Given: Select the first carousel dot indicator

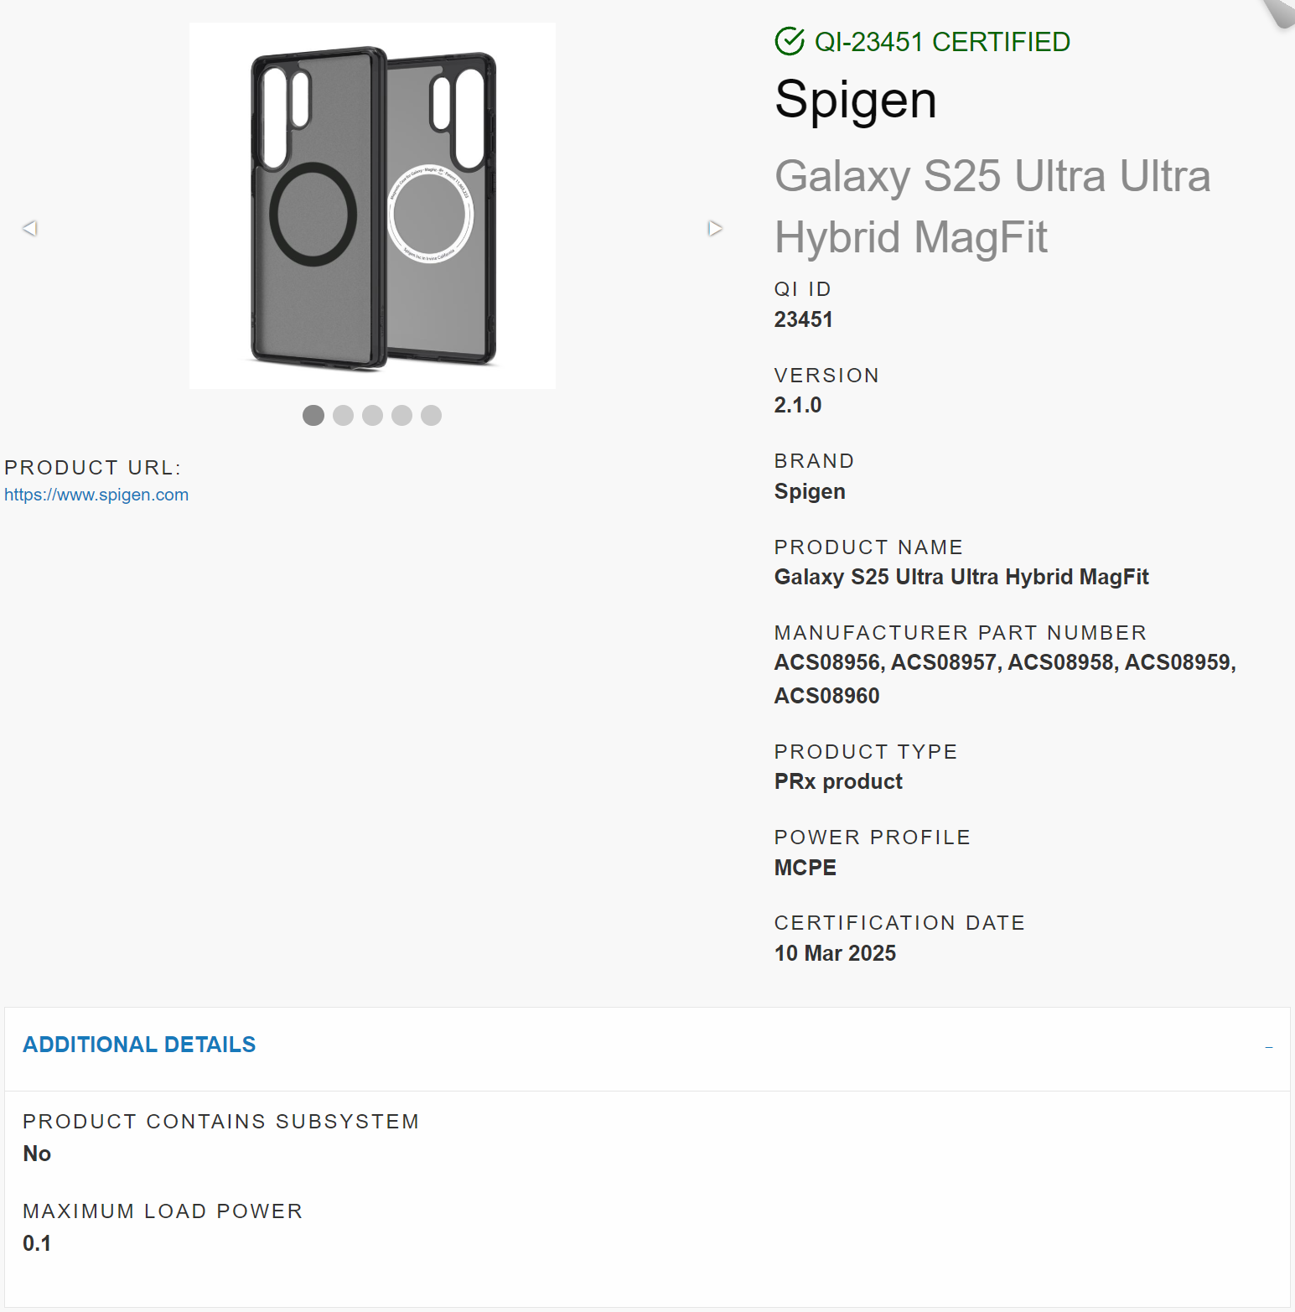Looking at the screenshot, I should 313,415.
